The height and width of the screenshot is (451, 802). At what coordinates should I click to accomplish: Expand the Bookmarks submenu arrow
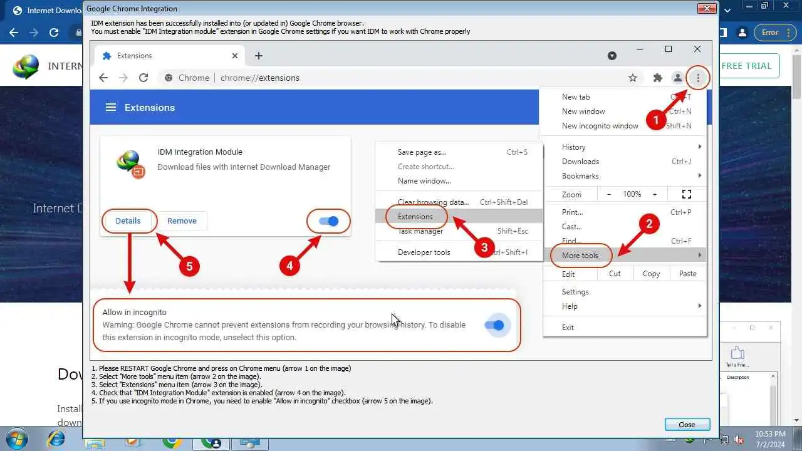coord(699,176)
